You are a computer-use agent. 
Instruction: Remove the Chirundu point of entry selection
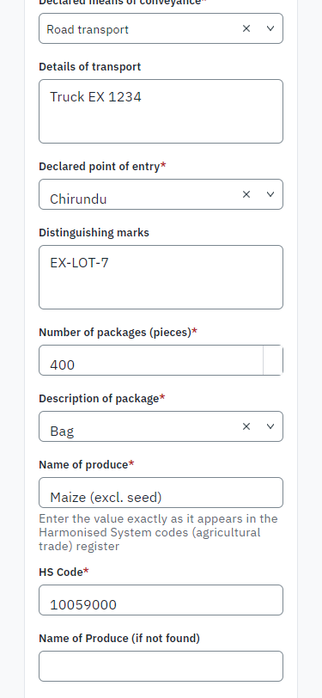tap(246, 194)
